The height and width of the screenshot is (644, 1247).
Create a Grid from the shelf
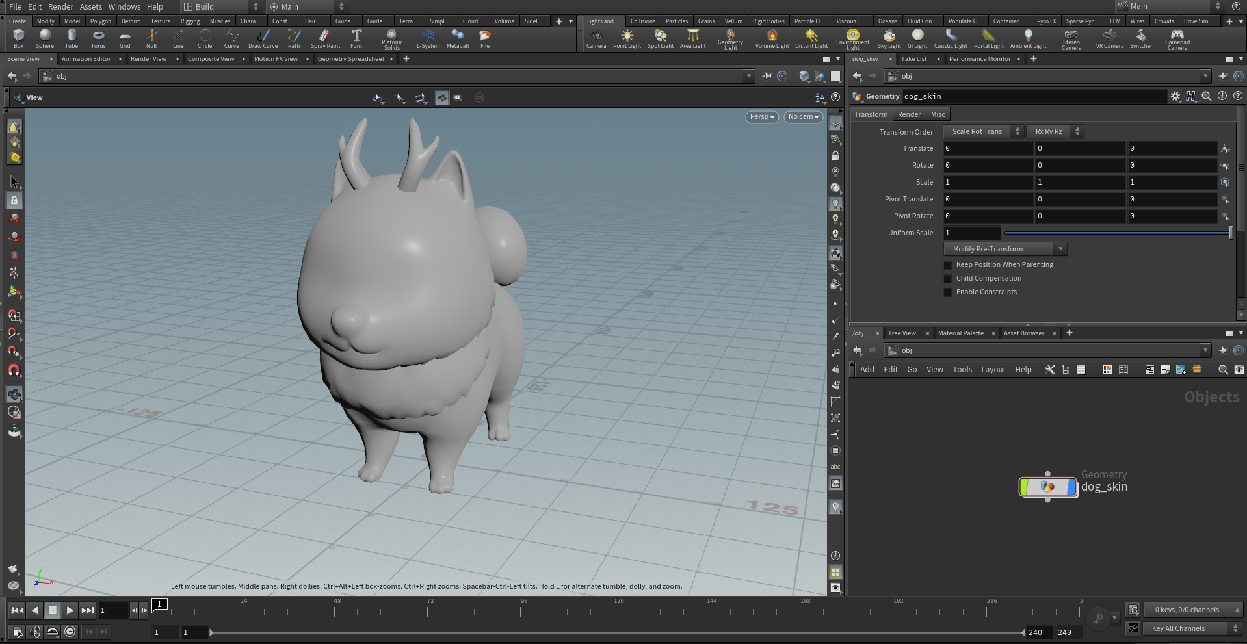tap(125, 38)
